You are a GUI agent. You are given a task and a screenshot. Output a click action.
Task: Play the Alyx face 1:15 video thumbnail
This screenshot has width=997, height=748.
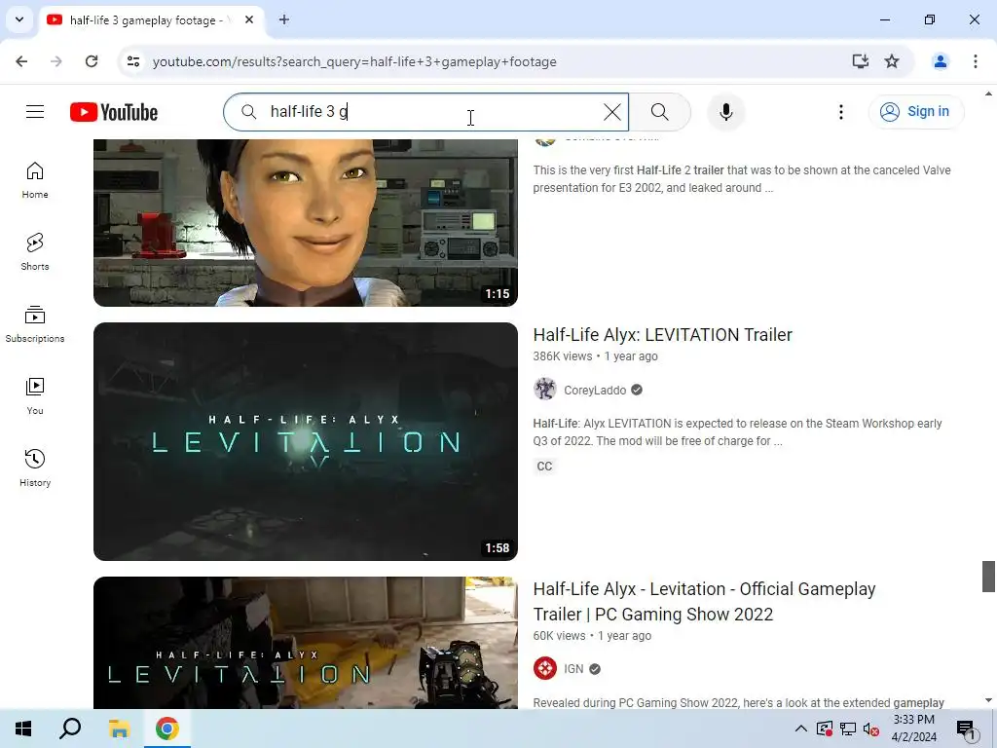pos(306,223)
